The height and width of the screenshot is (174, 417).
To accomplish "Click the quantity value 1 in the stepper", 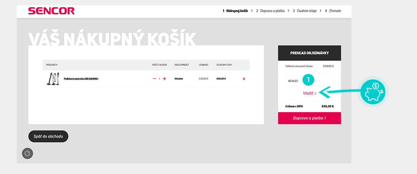I will pyautogui.click(x=159, y=79).
